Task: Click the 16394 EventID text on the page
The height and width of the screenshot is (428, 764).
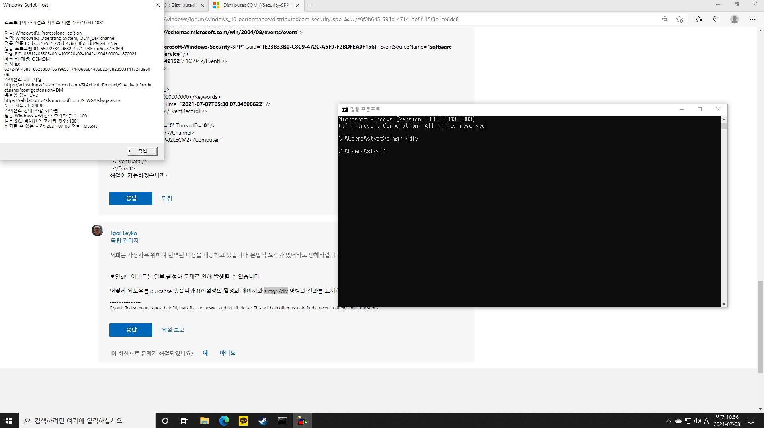Action: point(193,61)
